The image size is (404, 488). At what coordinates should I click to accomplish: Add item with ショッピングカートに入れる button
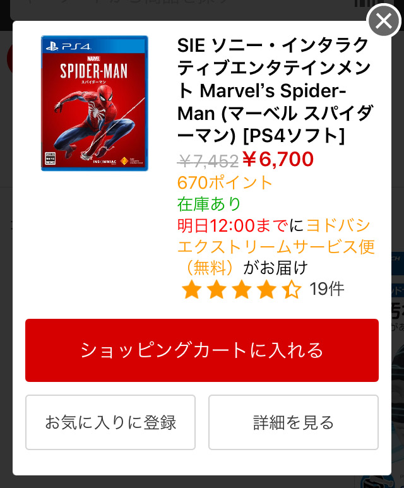(x=202, y=350)
